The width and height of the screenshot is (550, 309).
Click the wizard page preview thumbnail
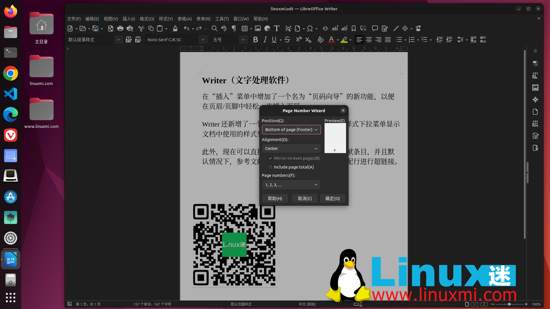[335, 138]
